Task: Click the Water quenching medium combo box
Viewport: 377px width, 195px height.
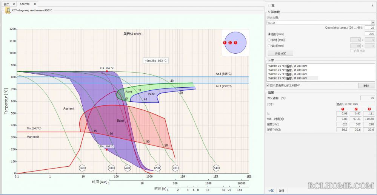Action: (x=321, y=22)
